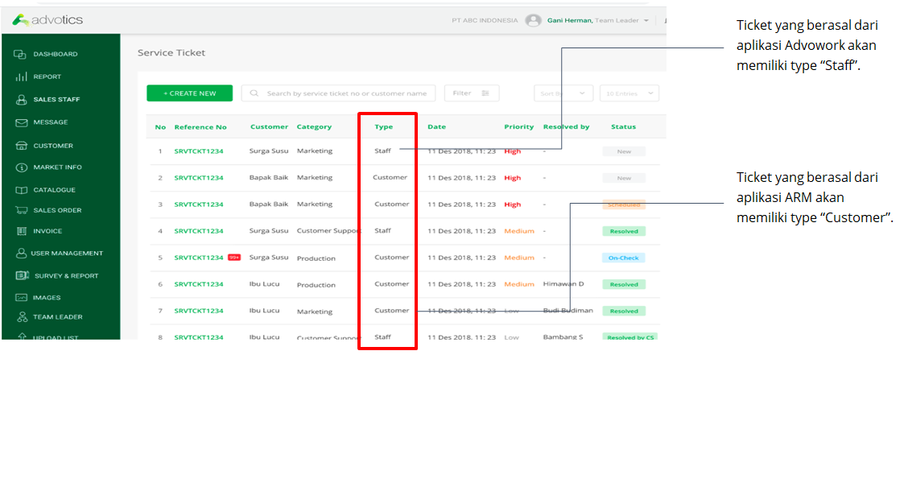Open the User Management menu item
This screenshot has height=483, width=904.
pyautogui.click(x=67, y=254)
